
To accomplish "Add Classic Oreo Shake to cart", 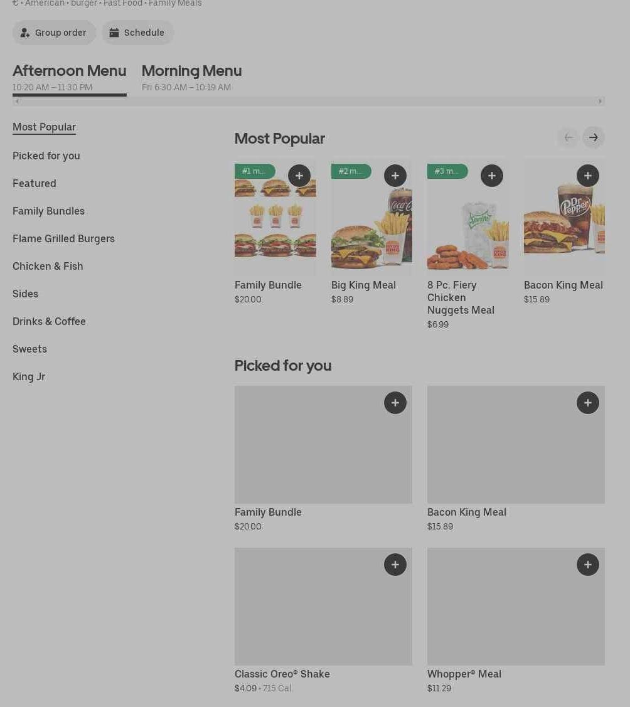I will [x=395, y=565].
